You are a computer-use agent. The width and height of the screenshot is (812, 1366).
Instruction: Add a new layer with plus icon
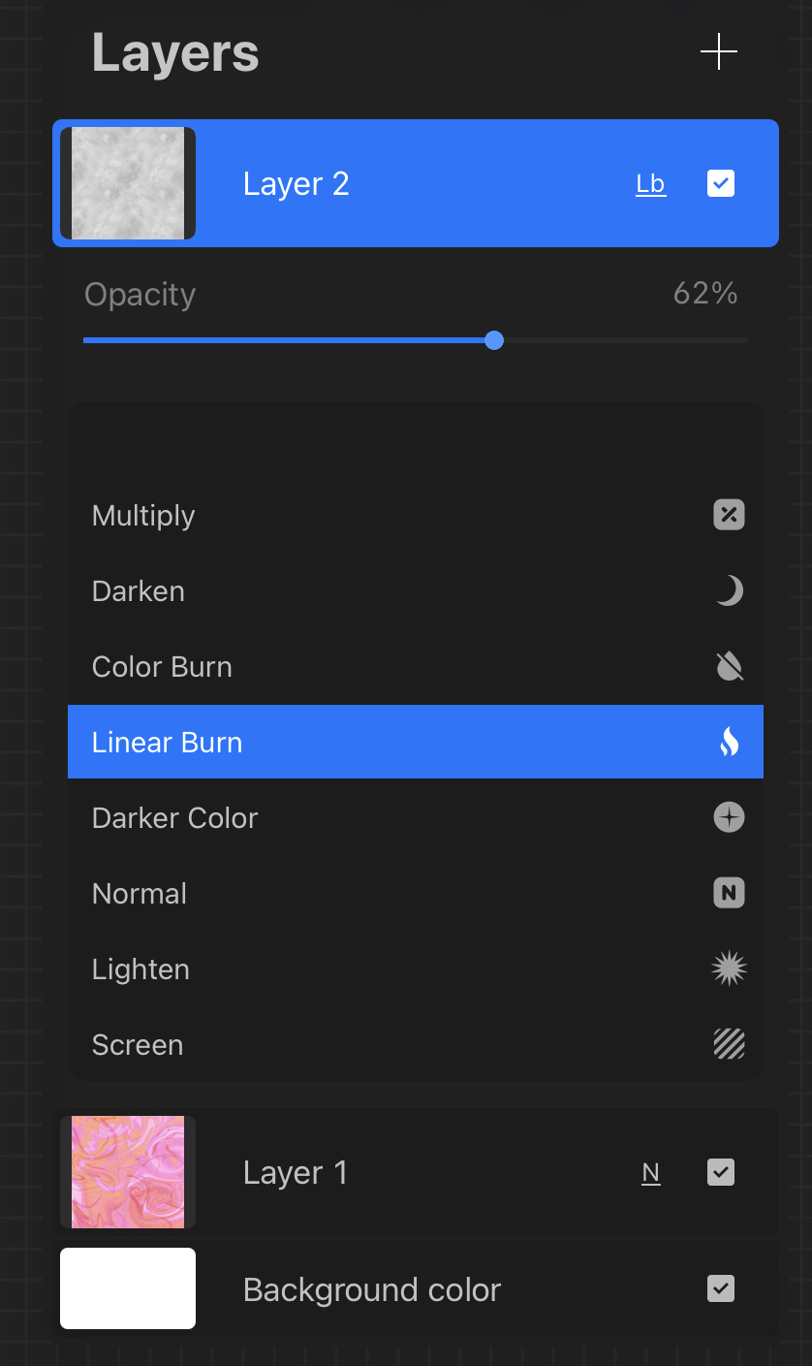click(x=719, y=51)
